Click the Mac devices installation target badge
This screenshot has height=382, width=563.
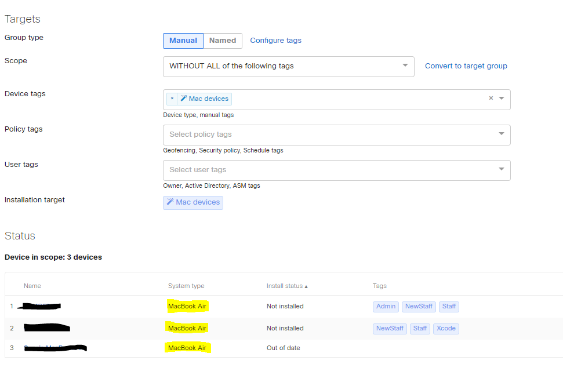pyautogui.click(x=193, y=202)
